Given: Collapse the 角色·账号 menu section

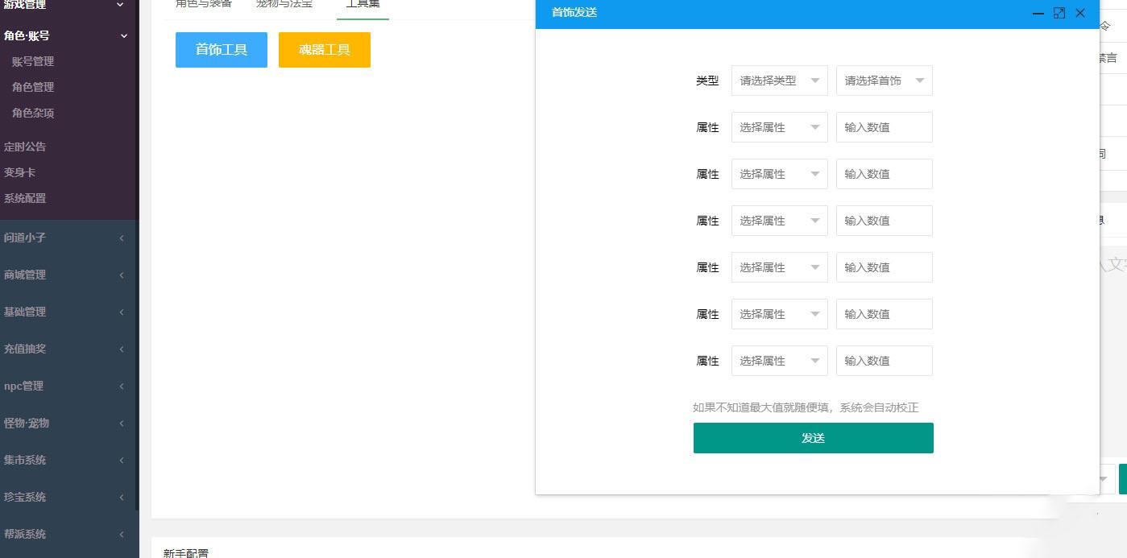Looking at the screenshot, I should (x=123, y=36).
